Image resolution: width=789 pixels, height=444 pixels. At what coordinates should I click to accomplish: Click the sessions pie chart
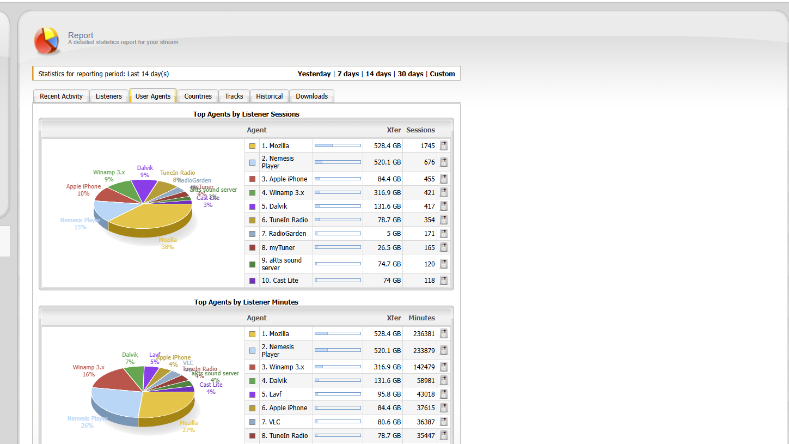(x=143, y=209)
